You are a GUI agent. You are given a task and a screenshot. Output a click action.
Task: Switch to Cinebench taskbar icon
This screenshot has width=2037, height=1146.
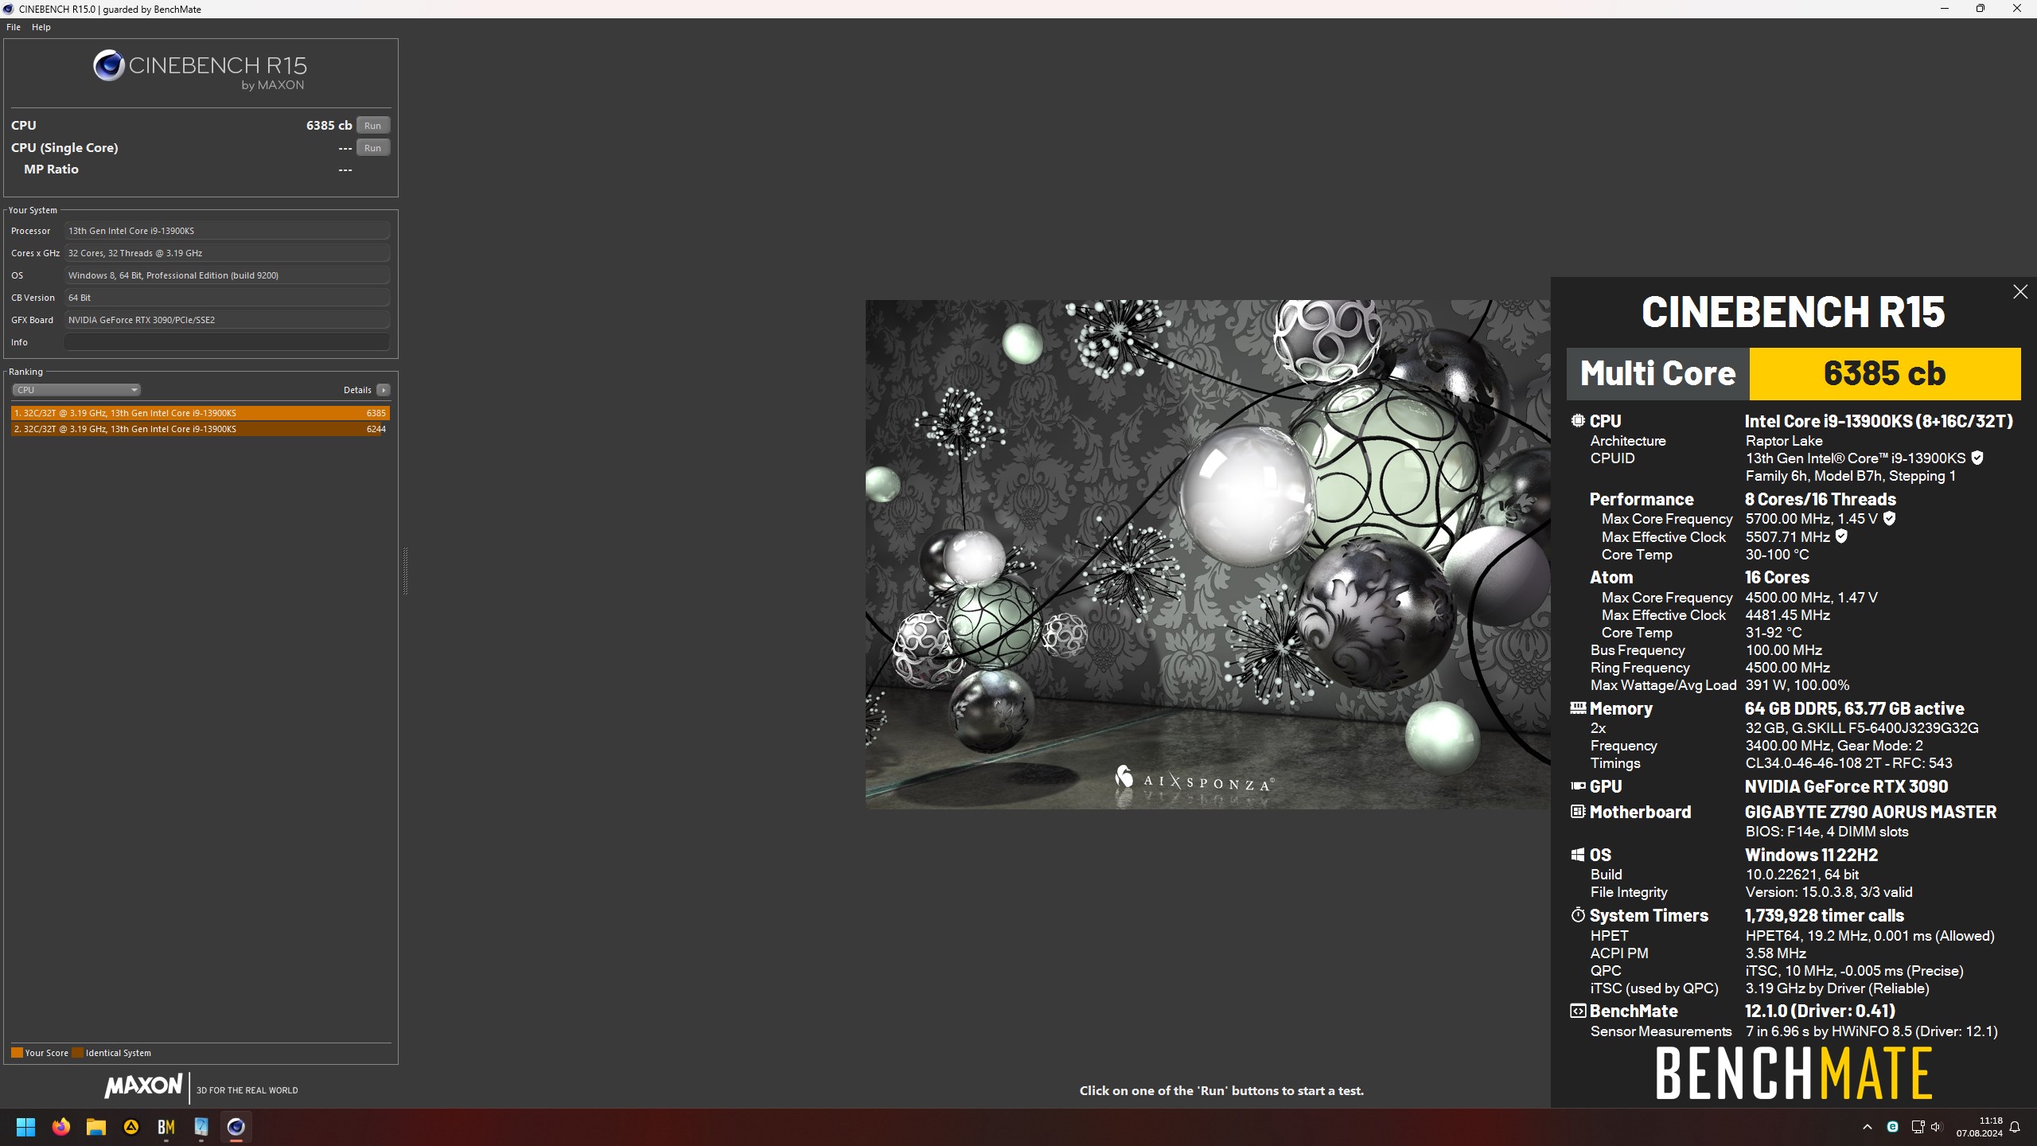coord(236,1127)
